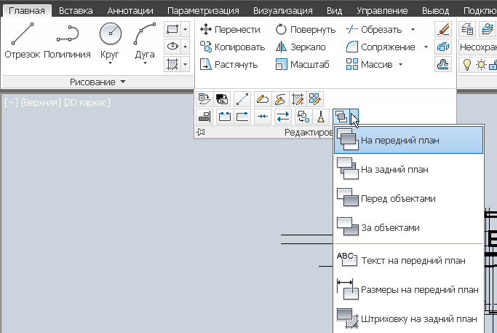Click Перенести move command

coord(230,30)
